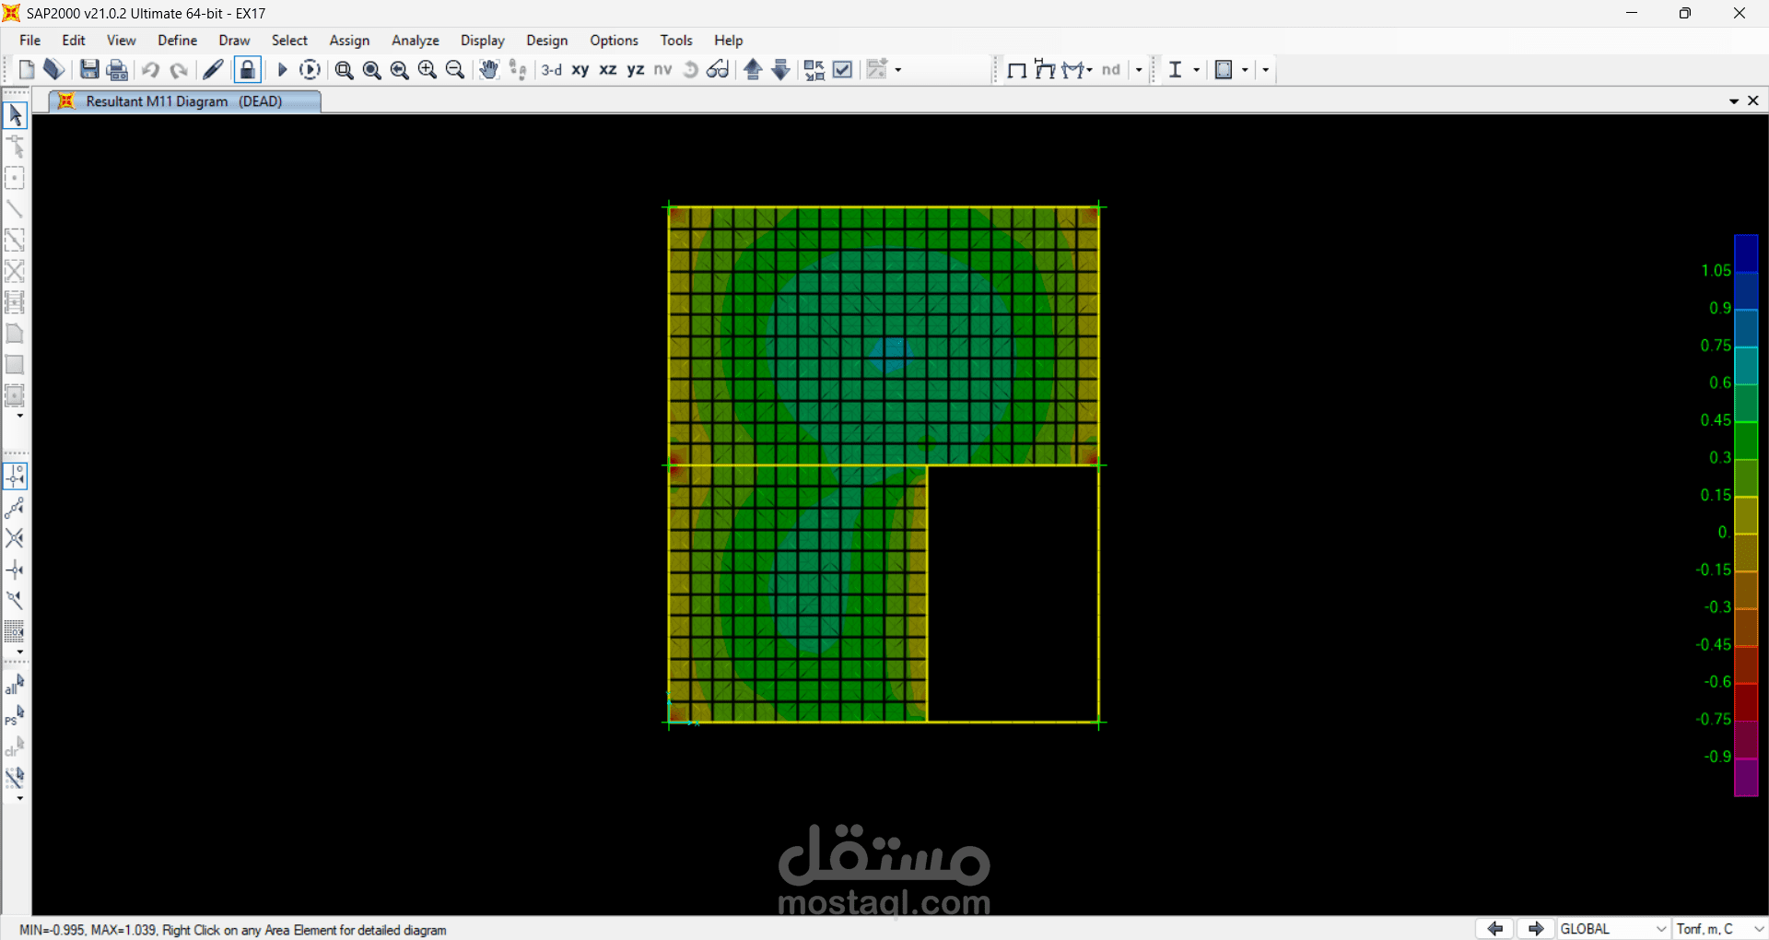Toggle Object Shrink view icon
Screen dimensions: 1769x940
(814, 70)
